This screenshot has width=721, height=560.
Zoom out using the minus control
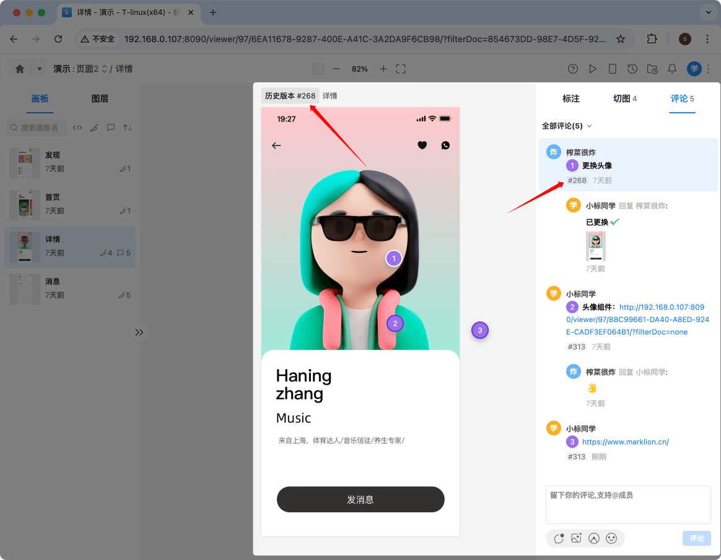coord(336,69)
